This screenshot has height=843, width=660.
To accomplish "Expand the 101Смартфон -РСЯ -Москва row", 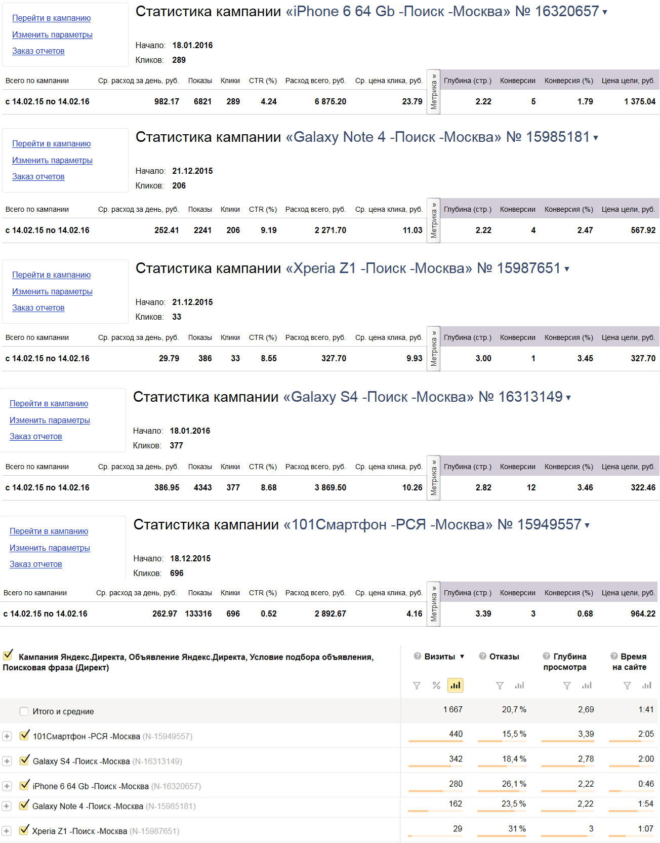I will (x=7, y=736).
